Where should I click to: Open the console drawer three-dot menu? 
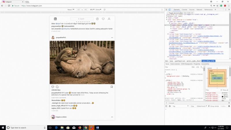click(167, 103)
